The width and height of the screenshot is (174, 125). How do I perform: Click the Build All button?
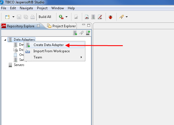tap(45, 17)
